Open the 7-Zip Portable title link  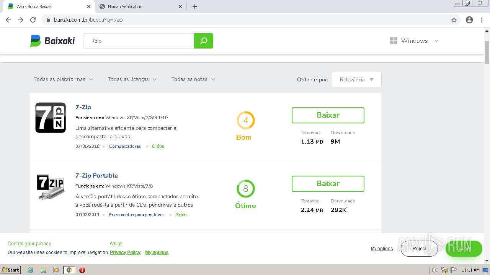pyautogui.click(x=96, y=176)
